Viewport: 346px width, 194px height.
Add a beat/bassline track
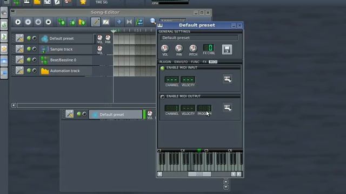click(62, 22)
